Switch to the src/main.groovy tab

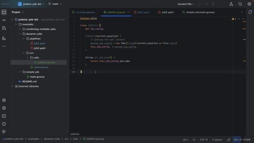pyautogui.click(x=84, y=12)
